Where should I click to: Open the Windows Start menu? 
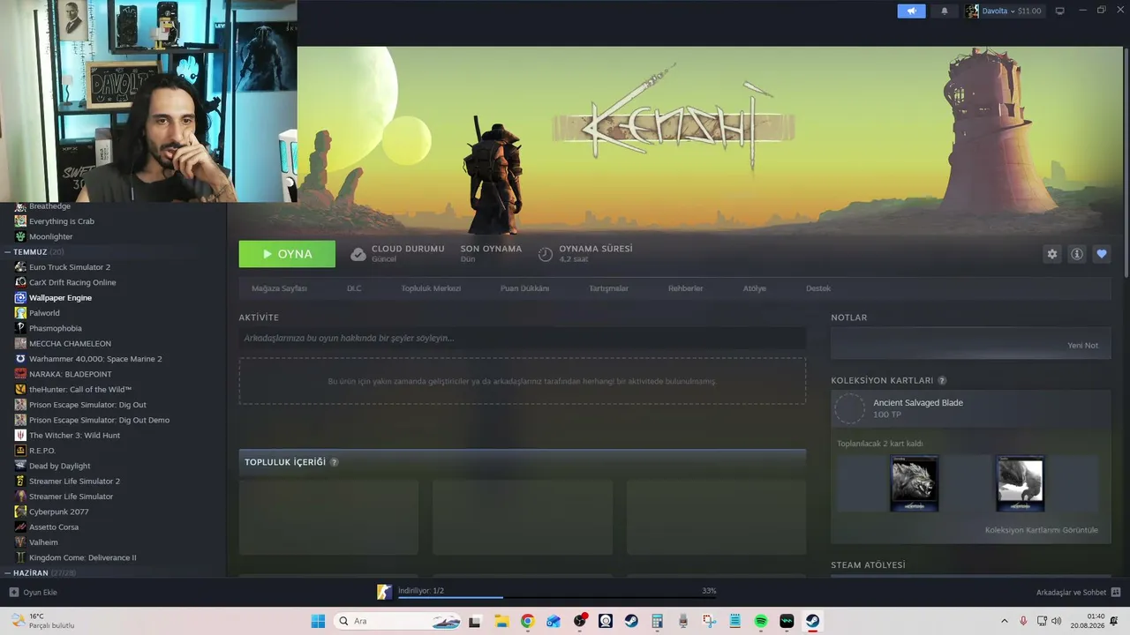tap(318, 621)
